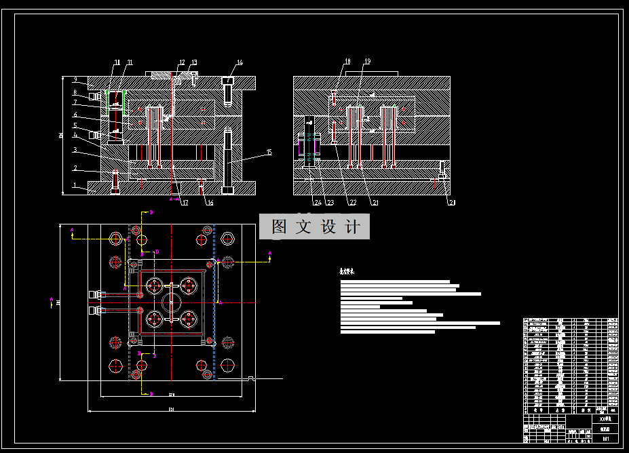Select part label 1 in section view
This screenshot has height=453, width=629.
tap(75, 185)
